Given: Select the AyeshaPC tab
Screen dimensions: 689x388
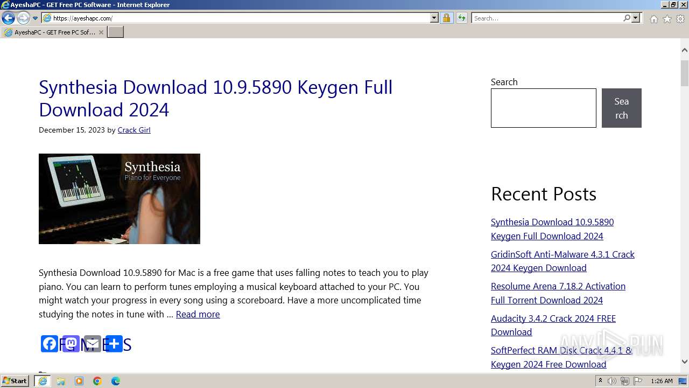Looking at the screenshot, I should 53,32.
